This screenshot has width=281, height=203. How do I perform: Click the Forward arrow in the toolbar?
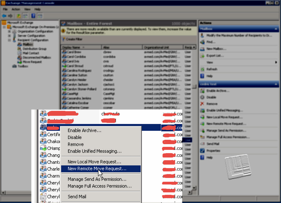click(x=10, y=16)
